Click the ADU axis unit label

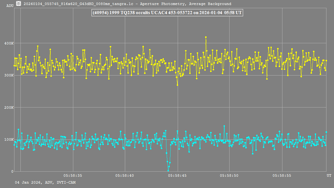click(x=10, y=6)
